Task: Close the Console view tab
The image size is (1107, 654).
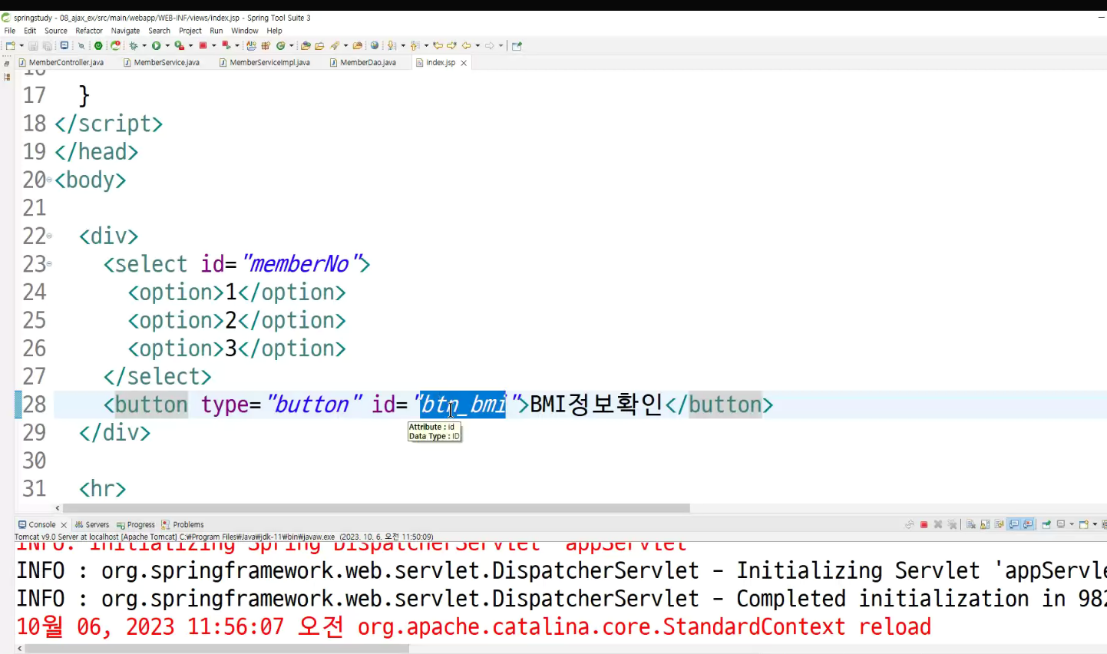Action: (64, 525)
